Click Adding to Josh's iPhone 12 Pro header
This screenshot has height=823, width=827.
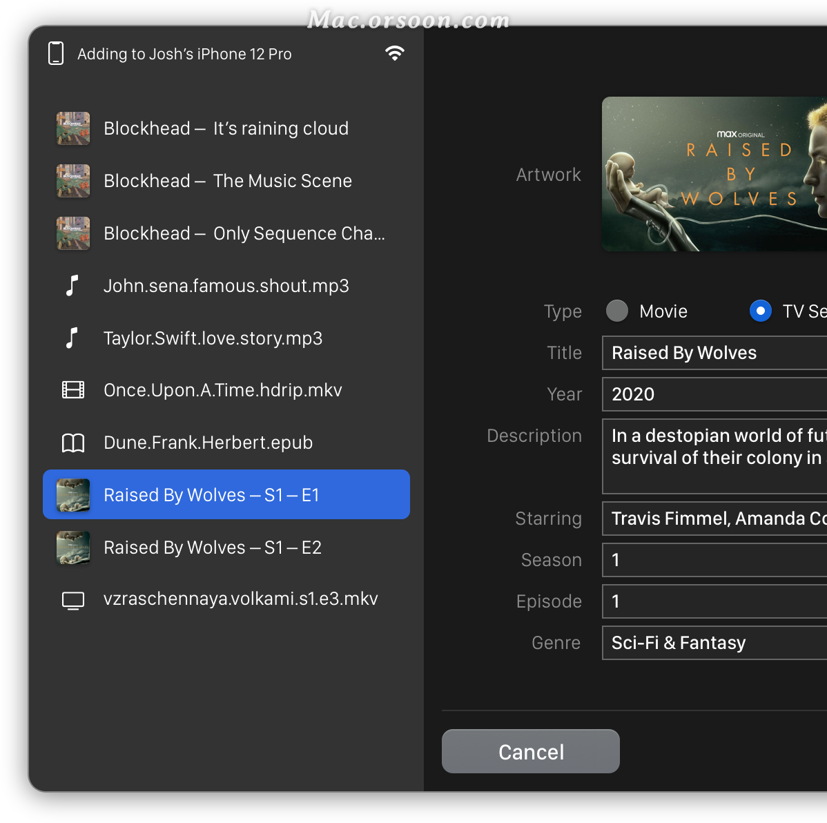point(184,54)
